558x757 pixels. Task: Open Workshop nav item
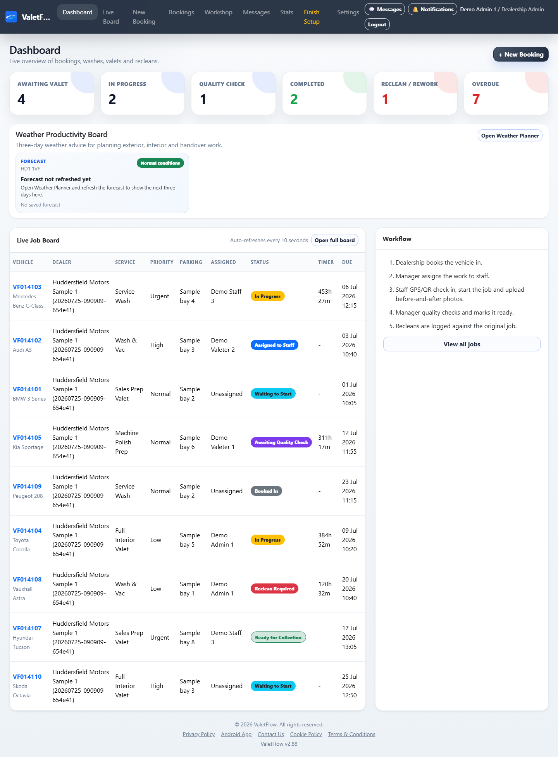(x=219, y=12)
